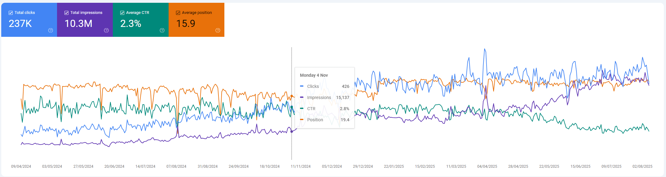The image size is (666, 177).
Task: Select the 02/08/2025 axis date label
Action: coord(642,166)
